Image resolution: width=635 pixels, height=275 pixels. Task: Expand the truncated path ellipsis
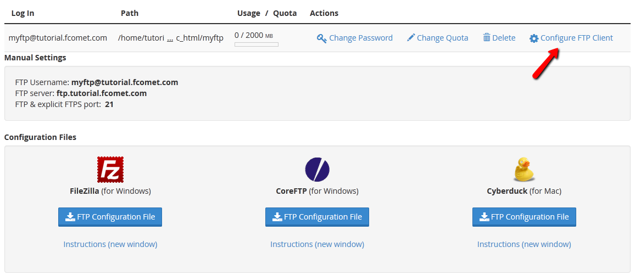(170, 38)
